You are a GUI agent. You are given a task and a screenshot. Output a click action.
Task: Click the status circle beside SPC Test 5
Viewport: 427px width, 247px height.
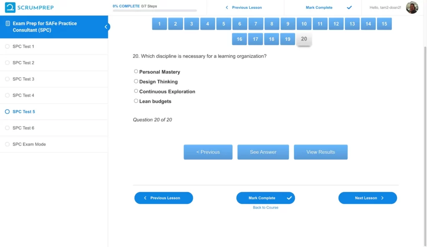tap(7, 112)
